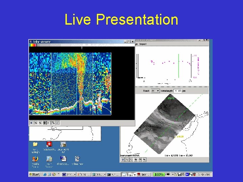Select the plus crosshair tool in multichannel viewer toolbar
Viewport: 243px width, 182px height.
[136, 159]
